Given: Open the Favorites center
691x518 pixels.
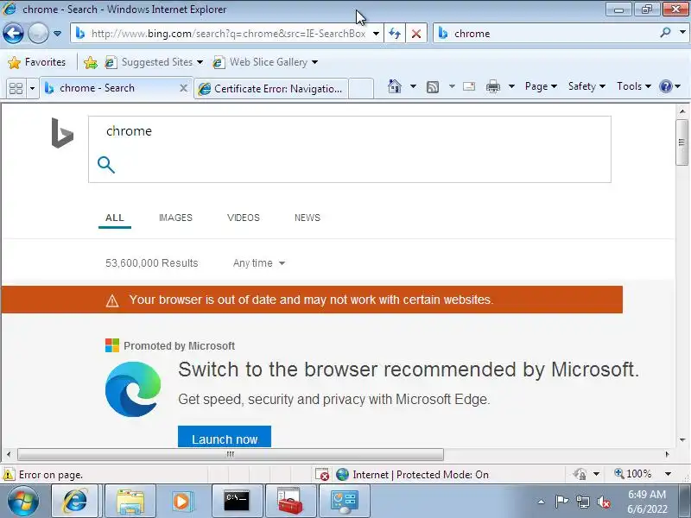Looking at the screenshot, I should (36, 62).
